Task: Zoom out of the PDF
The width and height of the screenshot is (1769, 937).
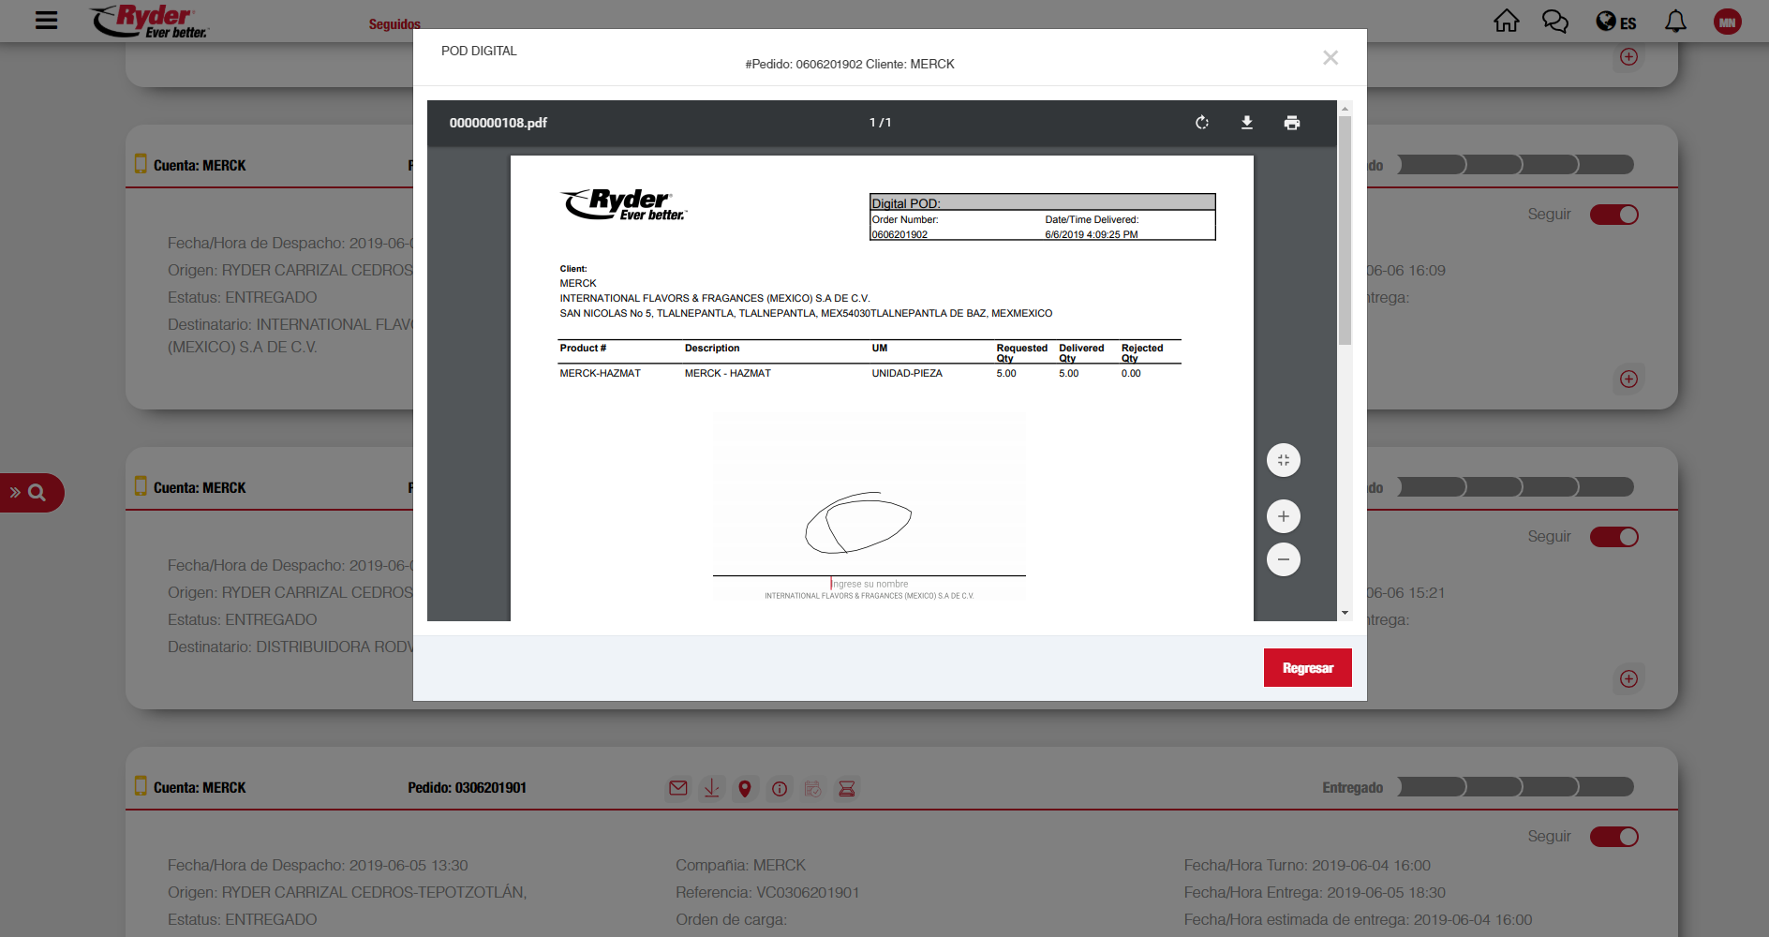Action: [1284, 559]
